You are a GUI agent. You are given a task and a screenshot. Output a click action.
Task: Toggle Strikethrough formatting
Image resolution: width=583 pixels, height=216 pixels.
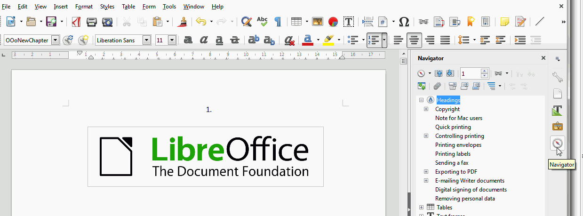[x=235, y=40]
